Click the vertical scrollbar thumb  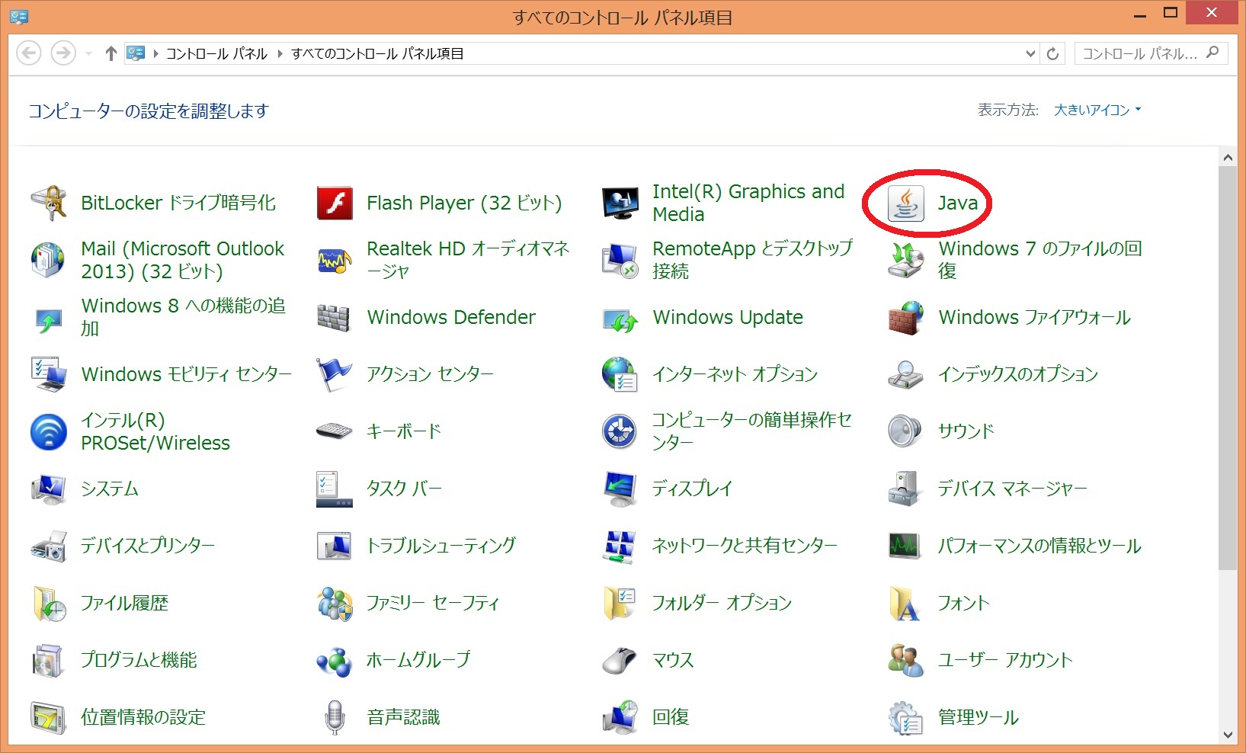1227,368
